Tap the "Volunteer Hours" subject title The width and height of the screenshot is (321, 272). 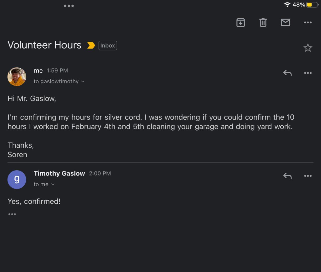click(x=44, y=45)
